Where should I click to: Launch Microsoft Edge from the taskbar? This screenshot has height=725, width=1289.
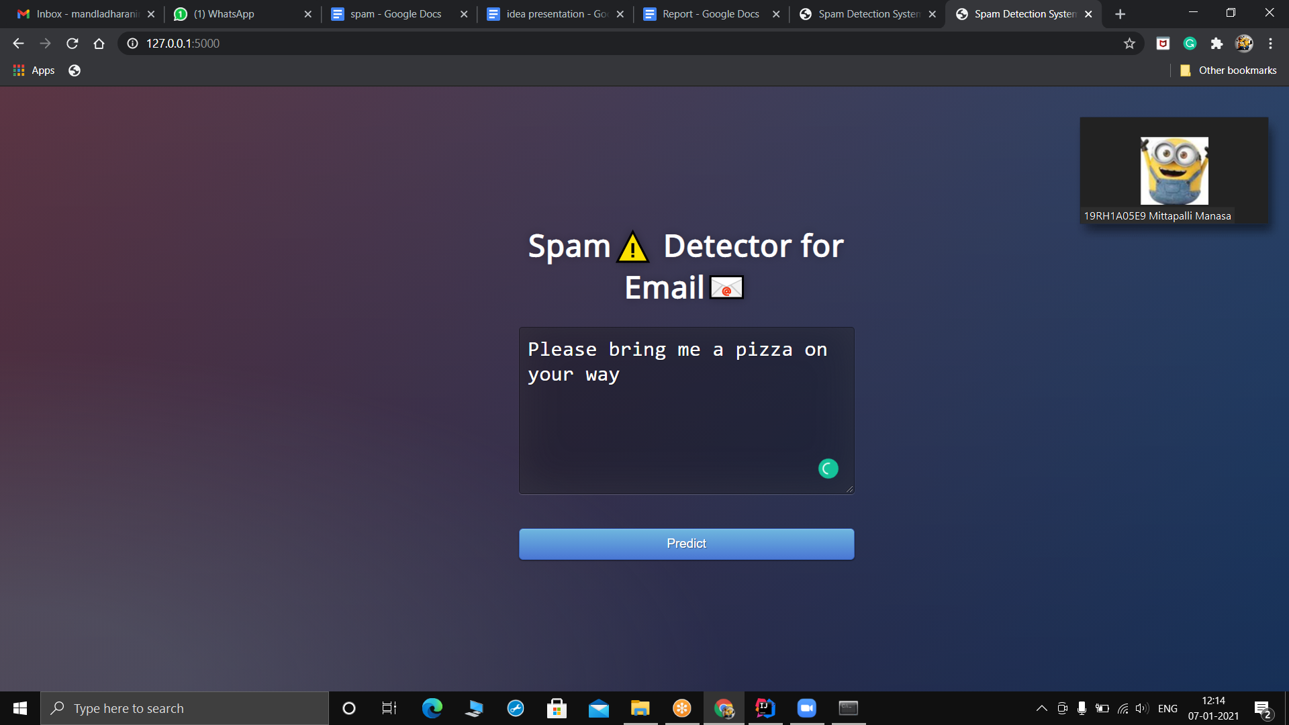point(432,708)
